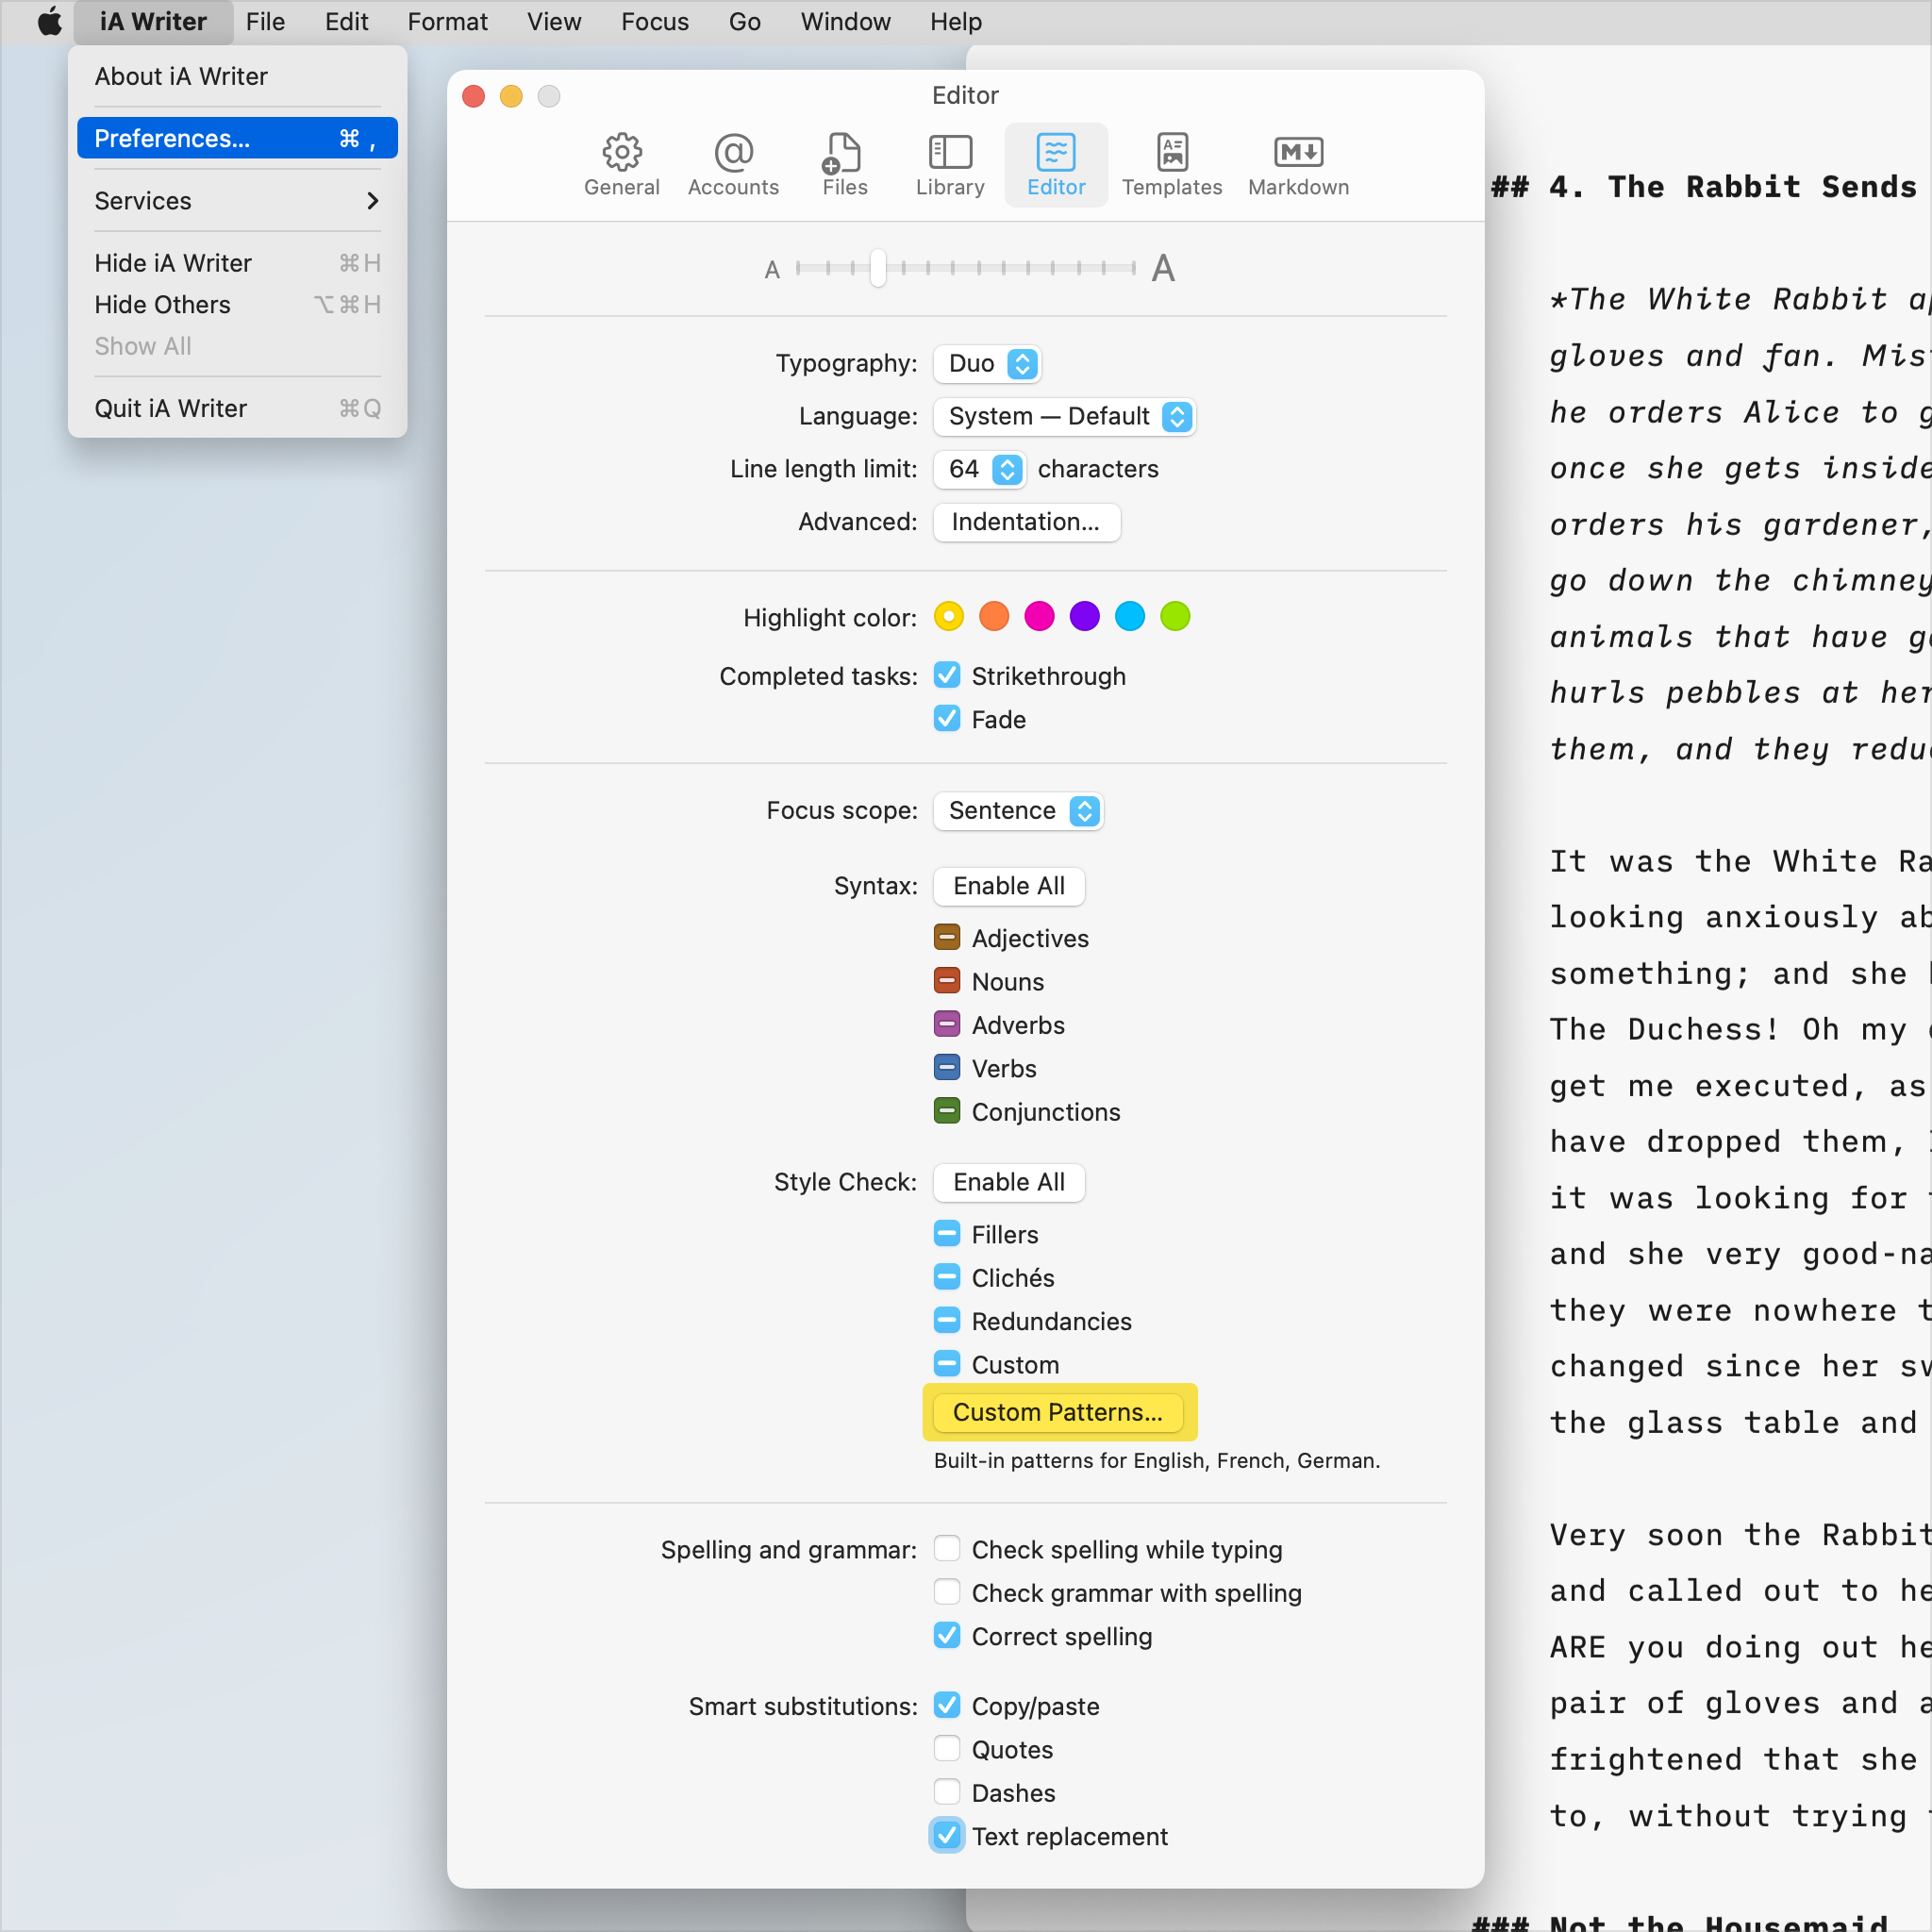This screenshot has width=1932, height=1932.
Task: Choose Hide iA Writer menu item
Action: pyautogui.click(x=237, y=263)
